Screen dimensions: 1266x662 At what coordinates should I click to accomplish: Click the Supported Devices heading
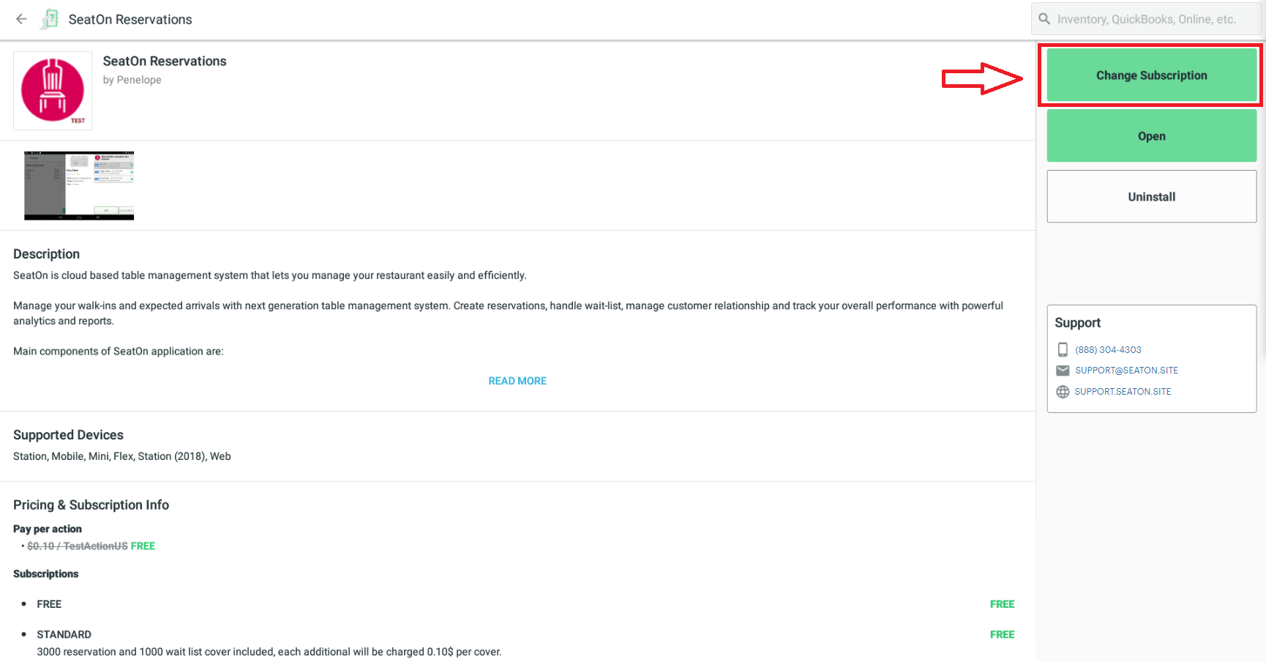click(68, 435)
